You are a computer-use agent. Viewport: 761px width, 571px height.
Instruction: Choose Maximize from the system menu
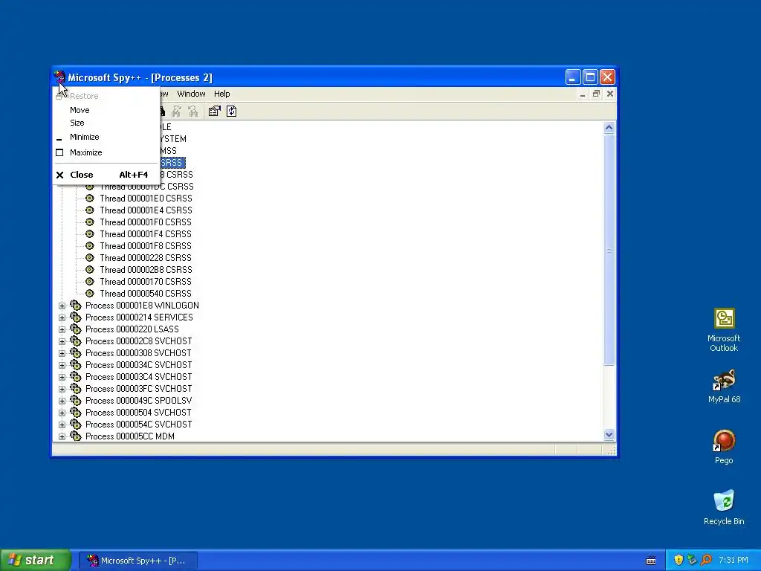click(106, 152)
